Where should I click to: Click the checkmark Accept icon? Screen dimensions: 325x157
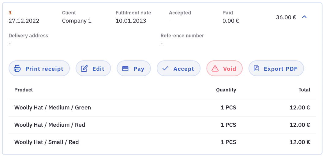[165, 69]
